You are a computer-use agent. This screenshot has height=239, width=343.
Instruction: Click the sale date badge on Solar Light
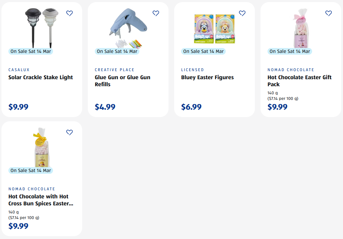click(31, 51)
